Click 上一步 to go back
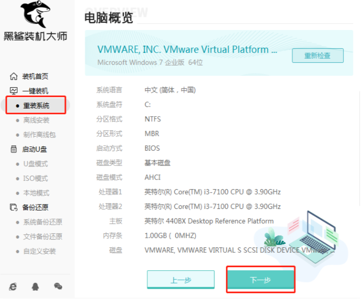Screen dimensions: 364x300 pyautogui.click(x=181, y=279)
